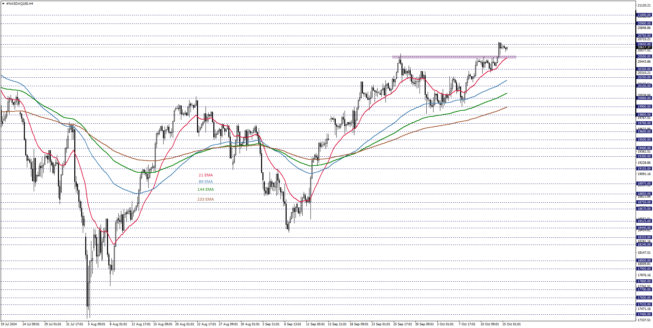Click the 17800.00 horizontal line price tag
Screen dimensions: 653x328
click(x=644, y=281)
